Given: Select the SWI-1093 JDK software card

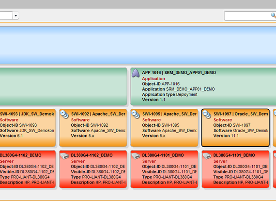Looking at the screenshot, I should (x=28, y=128).
